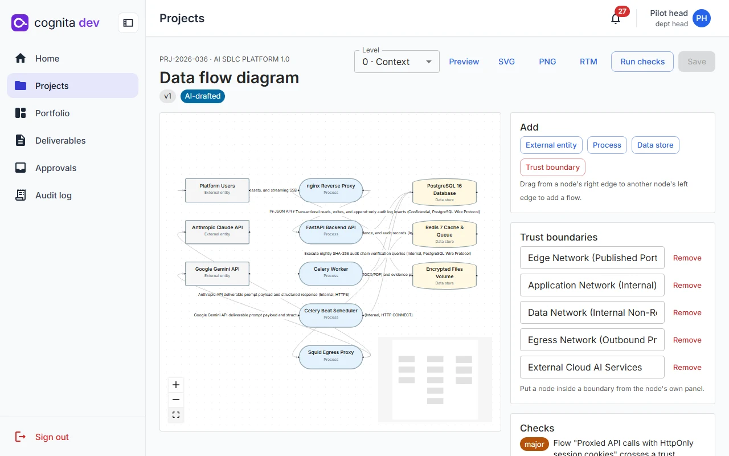Open the RTM link
The width and height of the screenshot is (729, 456).
pyautogui.click(x=588, y=62)
